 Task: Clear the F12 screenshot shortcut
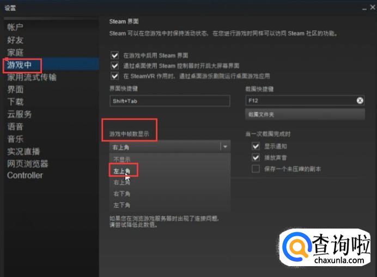[x=360, y=101]
